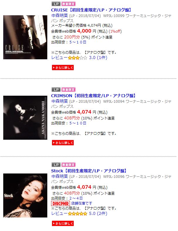Click the pink 数量限定 badge above CRIMSON
The height and width of the screenshot is (231, 178).
click(x=68, y=90)
